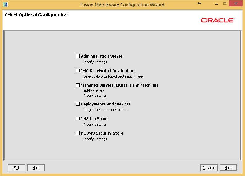This screenshot has width=245, height=176.
Task: Close the Configuration Wizard window
Action: coord(236,3)
